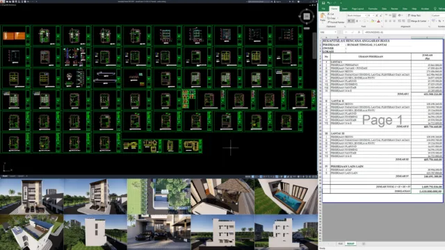Open the Fill Color dropdown arrow
Screen dimensions: 445x250
pos(375,21)
